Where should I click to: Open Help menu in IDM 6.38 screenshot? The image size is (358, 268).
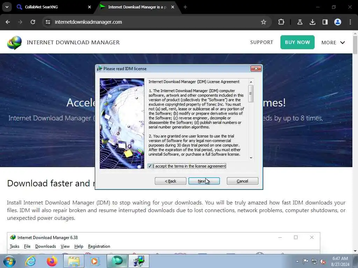(x=79, y=246)
